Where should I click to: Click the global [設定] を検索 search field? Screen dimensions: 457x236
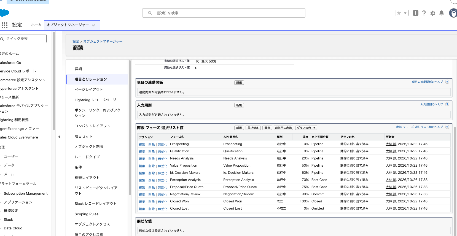(224, 13)
